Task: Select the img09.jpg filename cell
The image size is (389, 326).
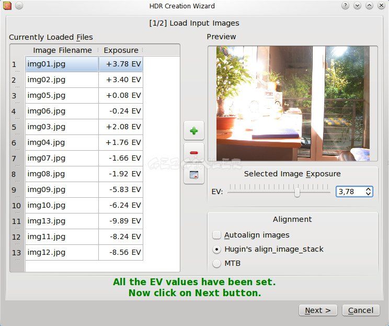Action: (62, 189)
